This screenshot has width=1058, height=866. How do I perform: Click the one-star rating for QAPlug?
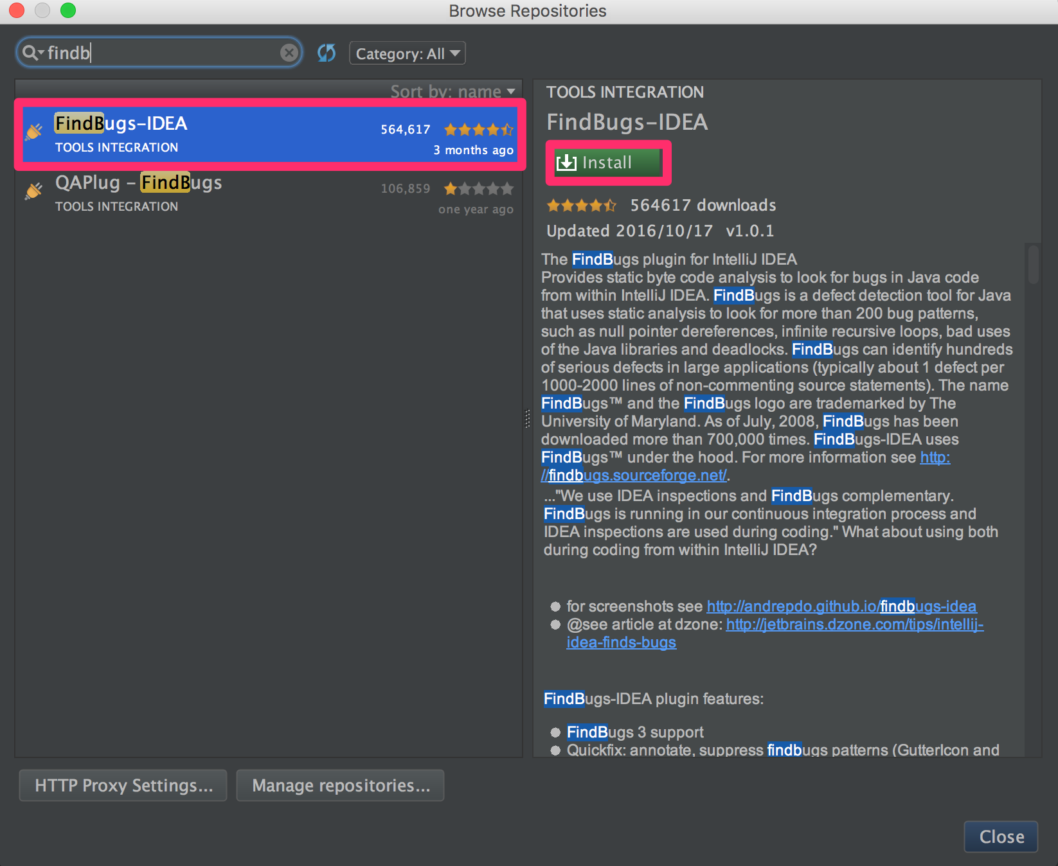click(478, 188)
